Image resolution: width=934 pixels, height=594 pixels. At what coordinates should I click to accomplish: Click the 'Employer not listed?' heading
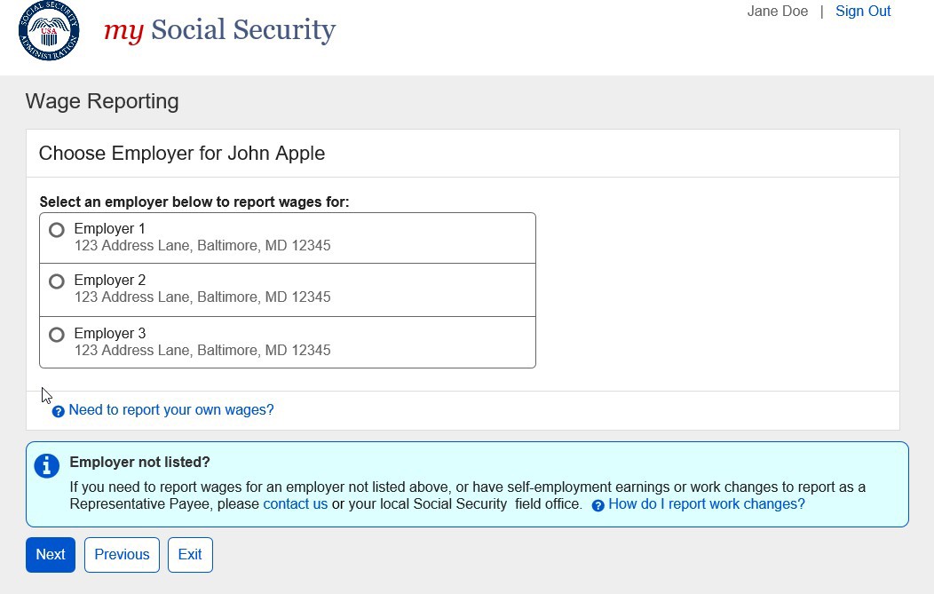coord(139,463)
